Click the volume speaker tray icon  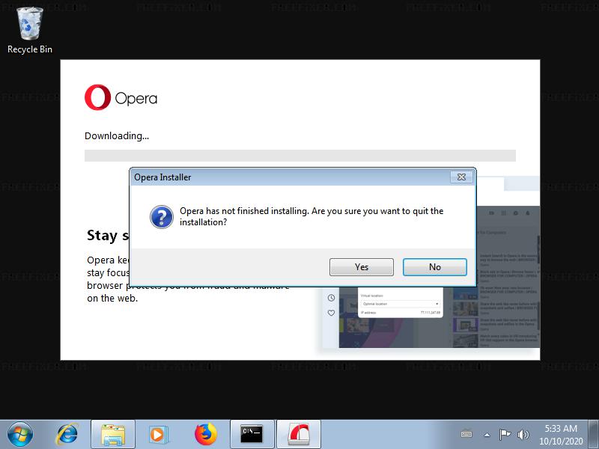coord(523,435)
